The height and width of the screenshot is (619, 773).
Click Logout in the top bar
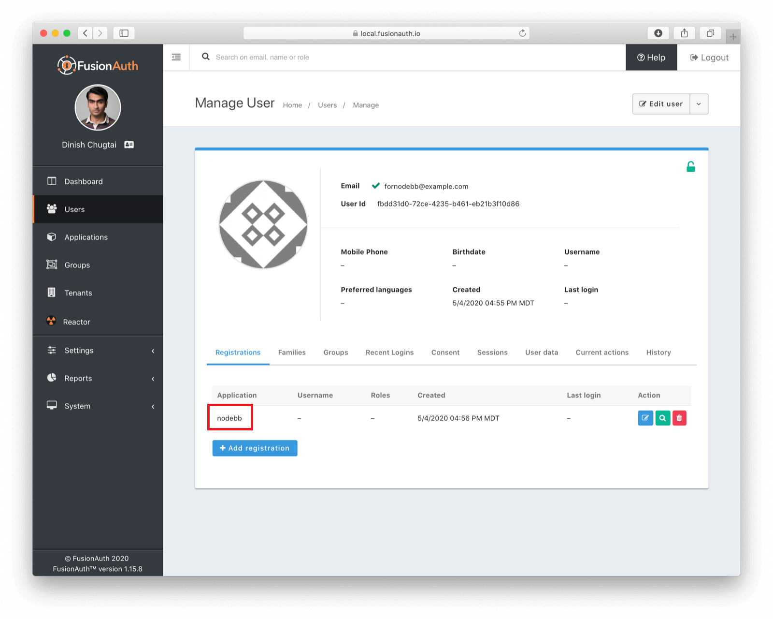pyautogui.click(x=709, y=57)
